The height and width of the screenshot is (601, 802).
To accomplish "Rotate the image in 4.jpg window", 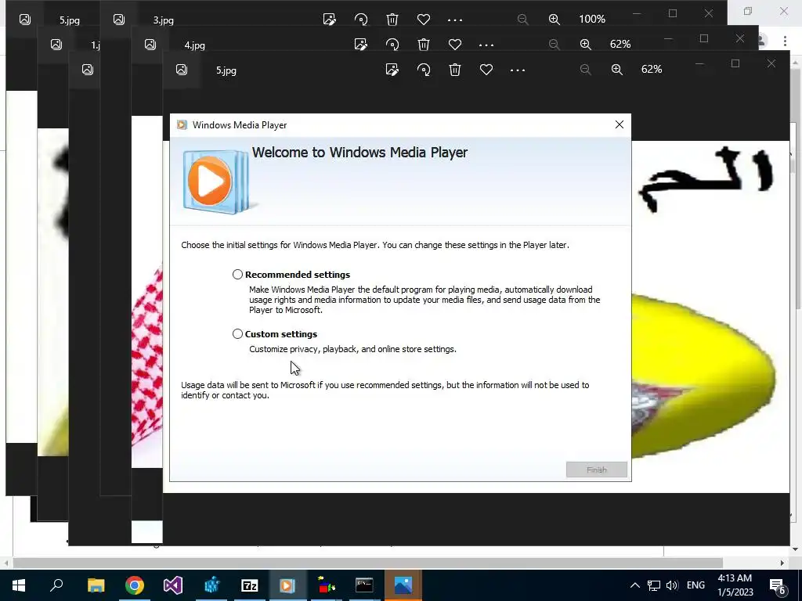I will (x=392, y=45).
